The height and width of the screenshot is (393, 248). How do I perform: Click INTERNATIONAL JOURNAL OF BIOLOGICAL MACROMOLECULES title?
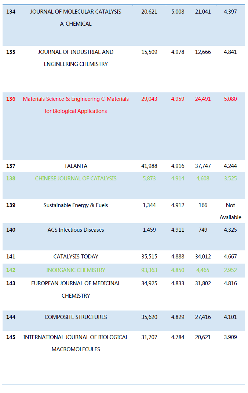click(x=76, y=337)
